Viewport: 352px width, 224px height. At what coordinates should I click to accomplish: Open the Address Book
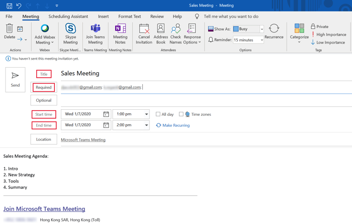(161, 34)
